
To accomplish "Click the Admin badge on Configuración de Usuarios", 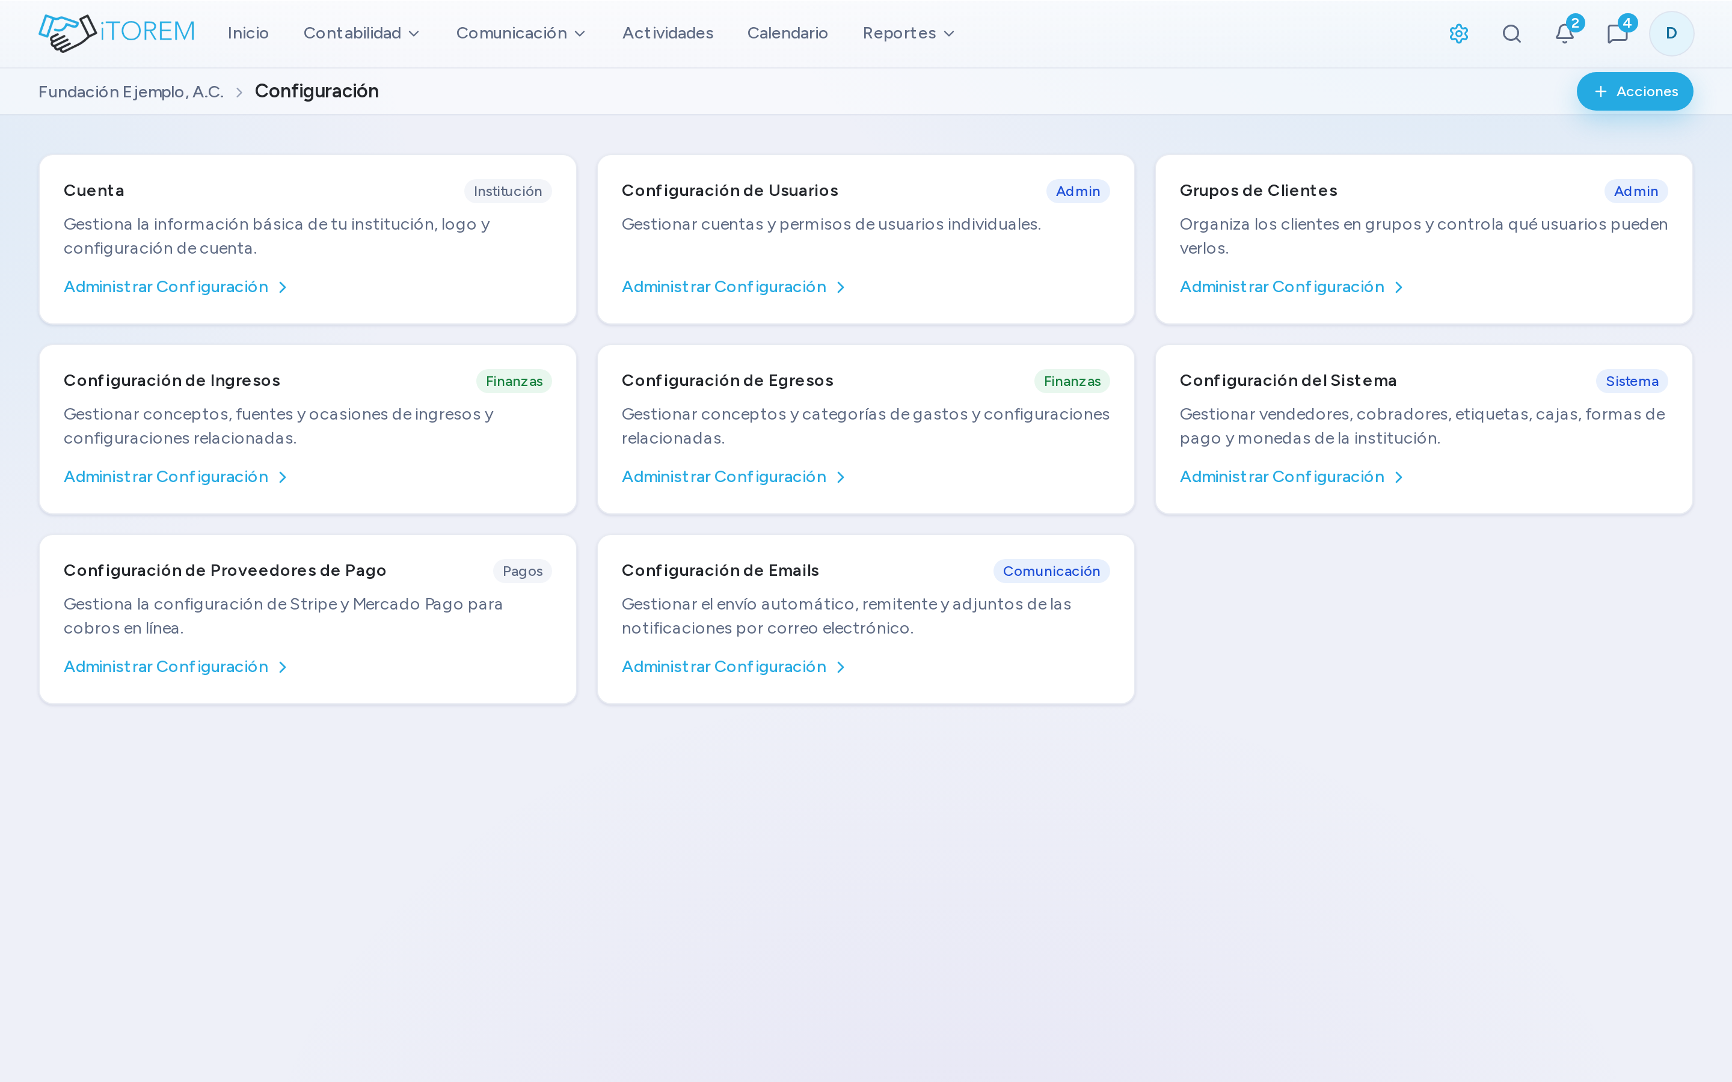I will pos(1078,191).
